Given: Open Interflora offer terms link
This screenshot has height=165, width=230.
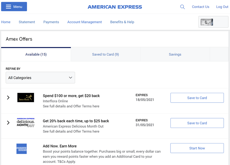Looking at the screenshot, I should point(71,106).
